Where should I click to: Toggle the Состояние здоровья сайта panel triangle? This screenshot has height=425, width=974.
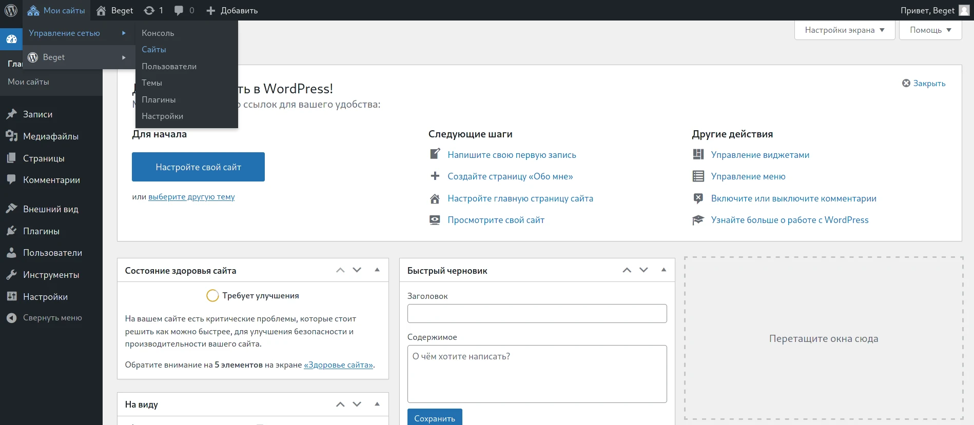377,270
